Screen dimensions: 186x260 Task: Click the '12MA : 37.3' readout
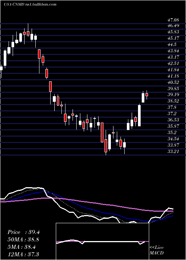pyautogui.click(x=23, y=254)
